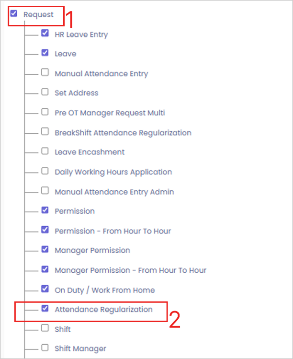The width and height of the screenshot is (293, 359).
Task: Tick BreakShift Attendance Regularization checkbox
Action: [x=45, y=132]
